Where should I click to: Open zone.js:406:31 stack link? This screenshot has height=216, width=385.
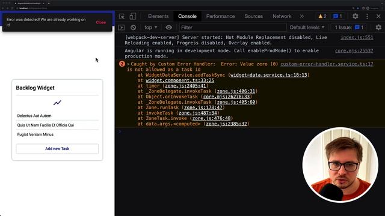(236, 91)
